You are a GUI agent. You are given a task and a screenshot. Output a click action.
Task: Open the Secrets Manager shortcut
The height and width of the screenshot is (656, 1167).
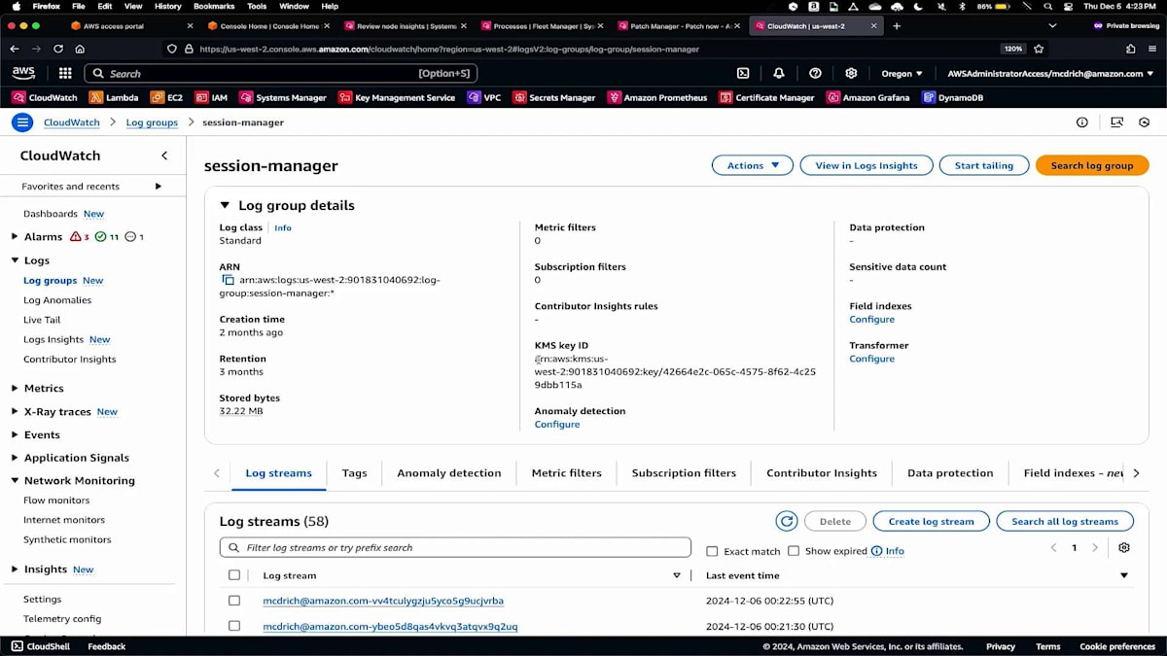pos(554,97)
